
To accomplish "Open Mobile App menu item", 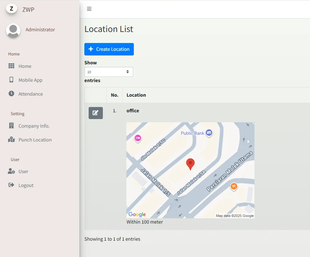I will [x=31, y=80].
